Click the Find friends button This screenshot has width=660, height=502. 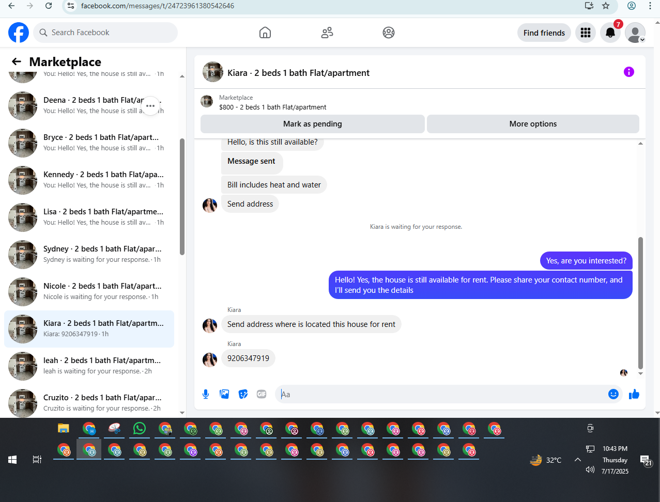[544, 33]
